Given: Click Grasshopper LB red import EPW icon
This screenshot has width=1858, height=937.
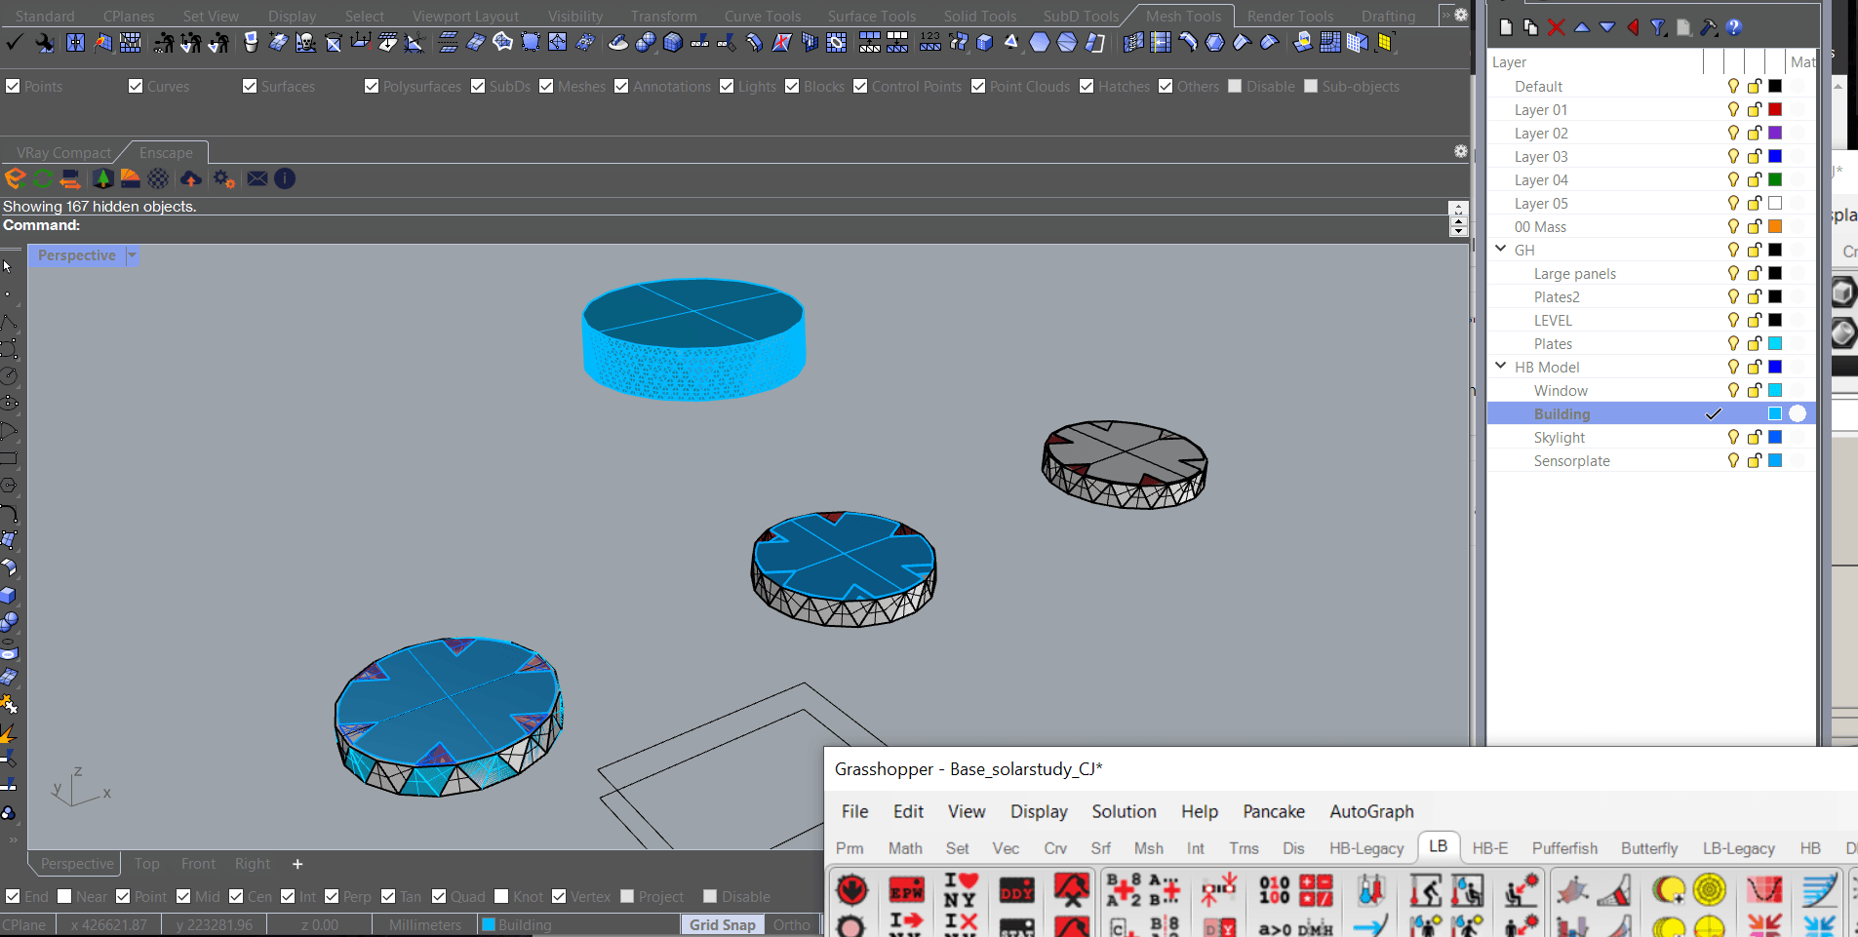Looking at the screenshot, I should 906,891.
